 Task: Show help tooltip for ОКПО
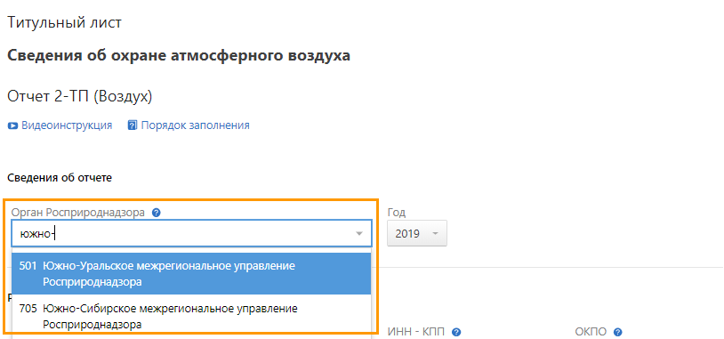click(618, 332)
